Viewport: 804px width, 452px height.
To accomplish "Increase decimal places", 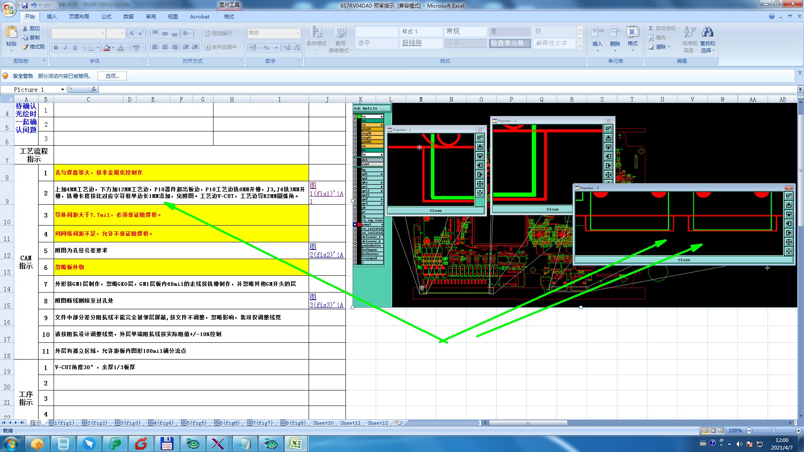I will [287, 48].
